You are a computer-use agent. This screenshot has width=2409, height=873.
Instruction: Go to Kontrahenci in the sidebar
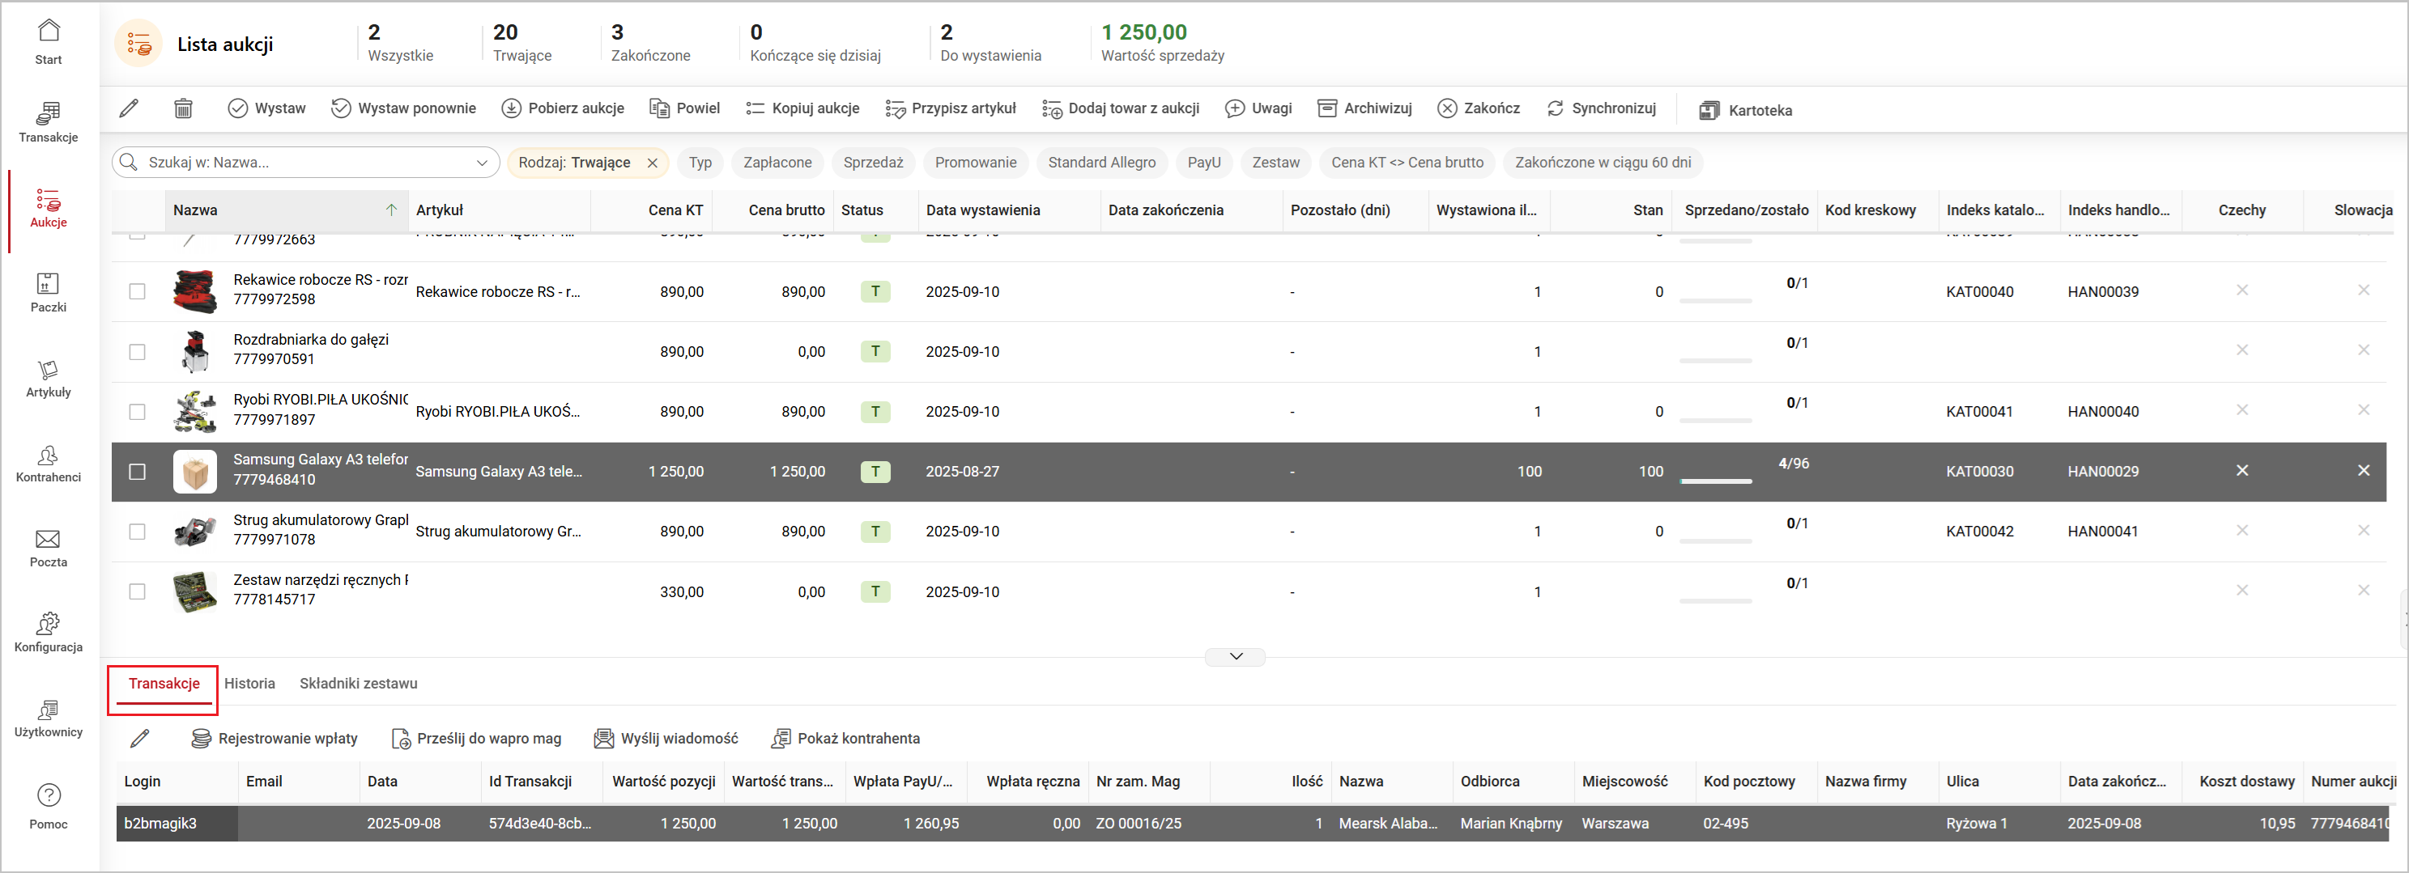click(x=48, y=462)
